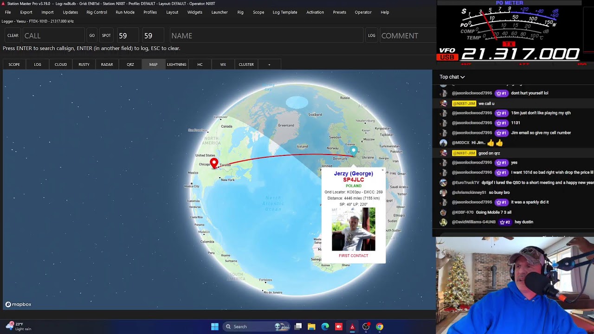Click the chrismckinney51 chat avatar

443,193
